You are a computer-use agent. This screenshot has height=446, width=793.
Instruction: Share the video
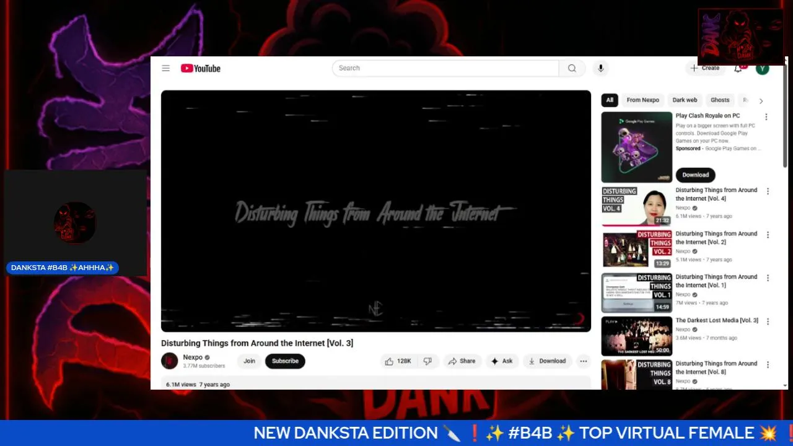(462, 361)
